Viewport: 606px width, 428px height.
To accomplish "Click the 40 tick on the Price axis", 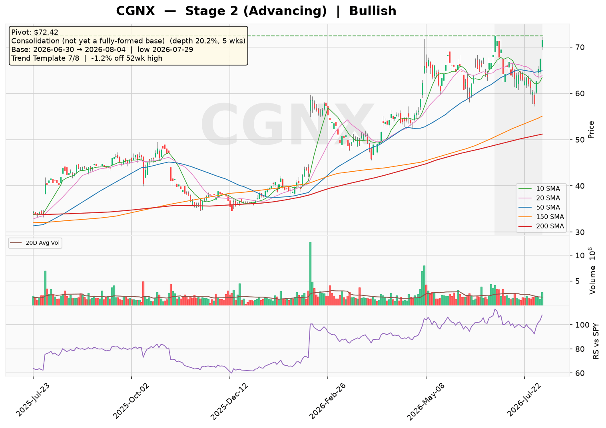I will (580, 186).
